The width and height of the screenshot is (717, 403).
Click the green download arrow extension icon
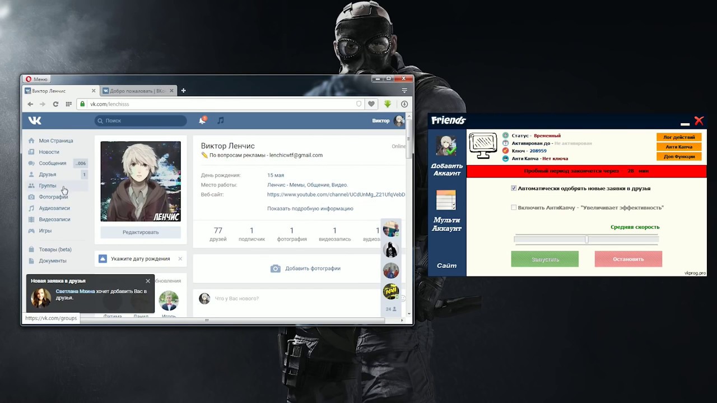pyautogui.click(x=387, y=104)
